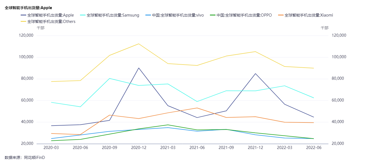This screenshot has width=365, height=165.
Task: Click the Others line peak at 2020-12
Action: pos(139,44)
